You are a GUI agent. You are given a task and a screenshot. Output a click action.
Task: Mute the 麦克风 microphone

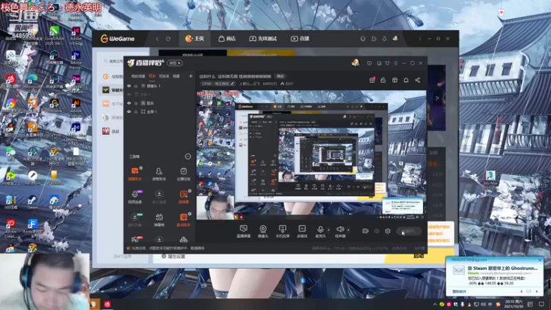pos(320,231)
